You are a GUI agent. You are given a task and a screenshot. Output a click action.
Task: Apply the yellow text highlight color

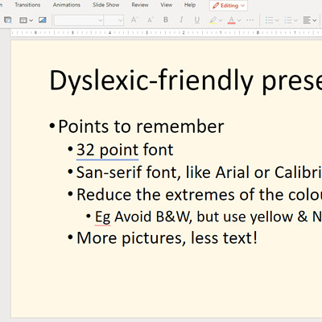tap(213, 20)
